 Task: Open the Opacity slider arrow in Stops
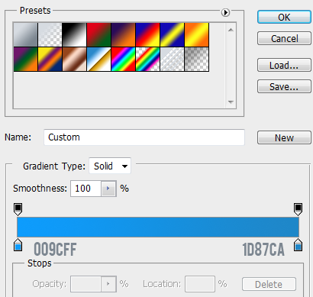[108, 284]
